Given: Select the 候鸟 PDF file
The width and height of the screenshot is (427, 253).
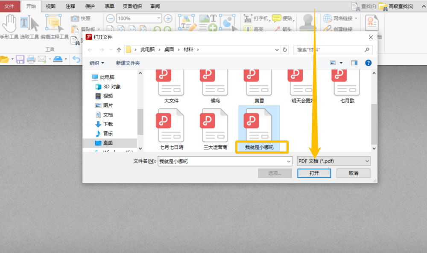Looking at the screenshot, I should (x=215, y=87).
